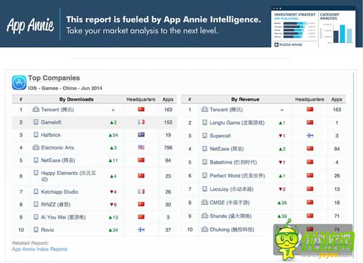Click the US flag in Electronic Arts row

(x=142, y=148)
